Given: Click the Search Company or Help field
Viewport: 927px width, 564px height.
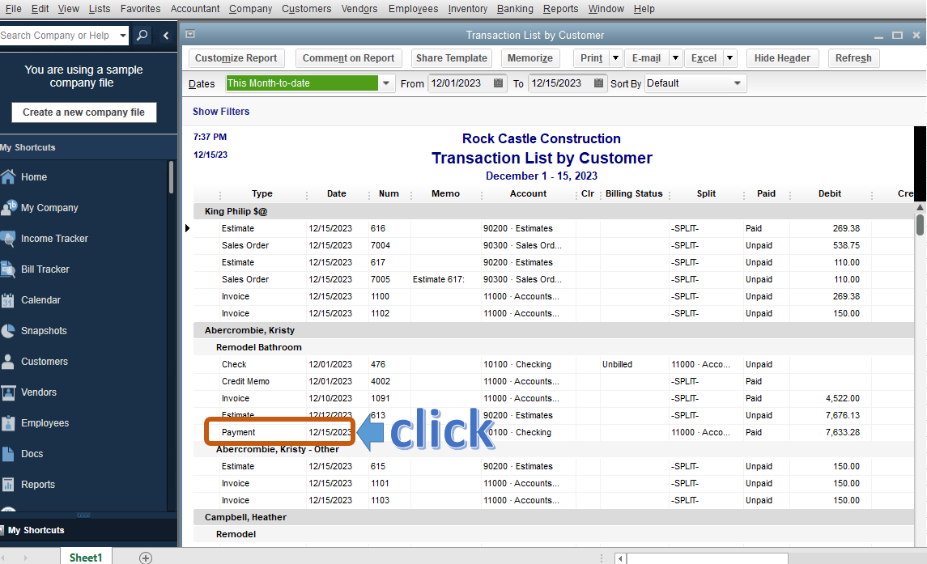Looking at the screenshot, I should tap(58, 36).
